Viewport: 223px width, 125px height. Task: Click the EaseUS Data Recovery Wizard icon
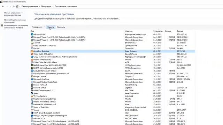[x=32, y=71]
